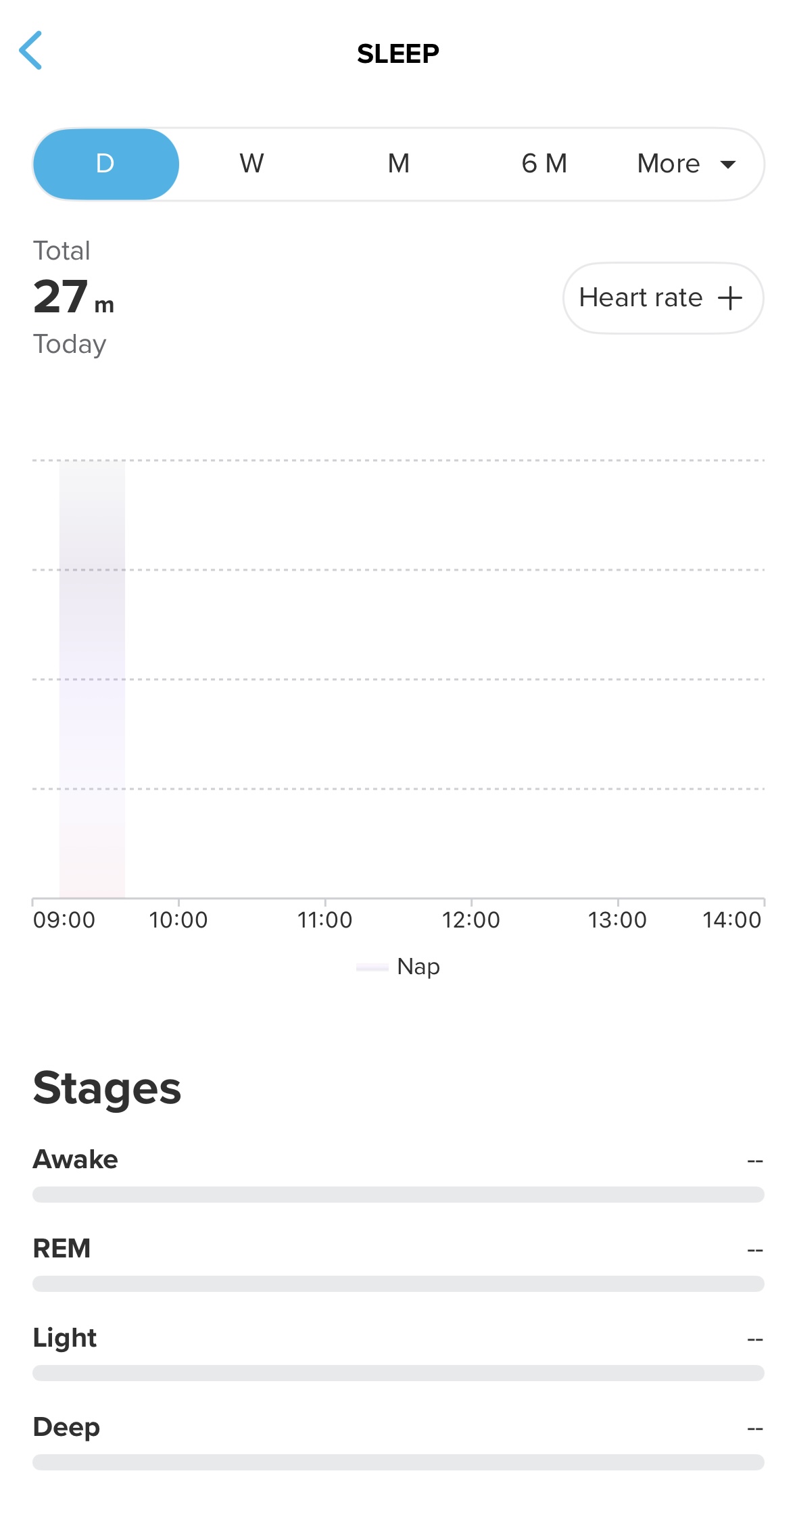Tap the REM stage progress bar
Viewport: 797px width, 1513px height.
click(398, 1284)
